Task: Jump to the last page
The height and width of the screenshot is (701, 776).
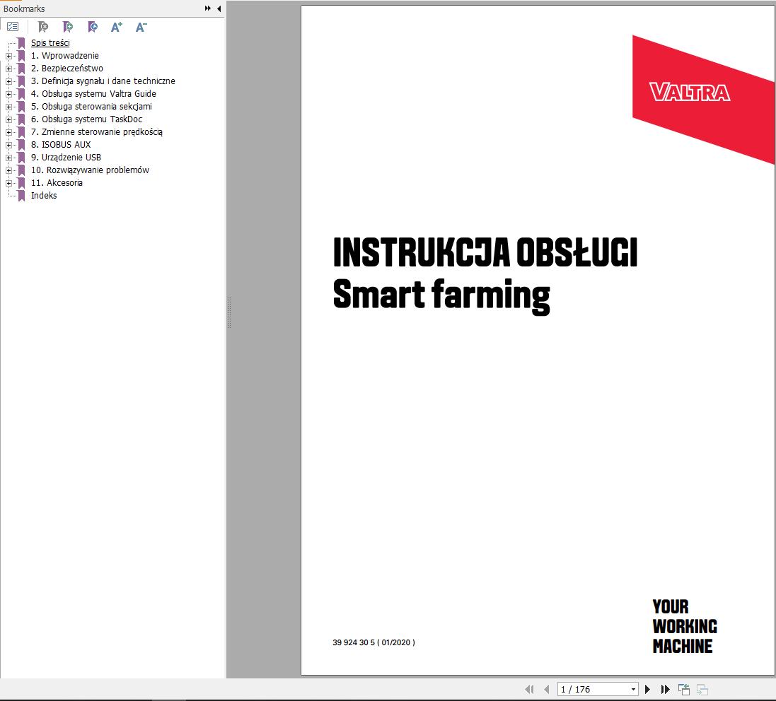Action: (x=665, y=689)
